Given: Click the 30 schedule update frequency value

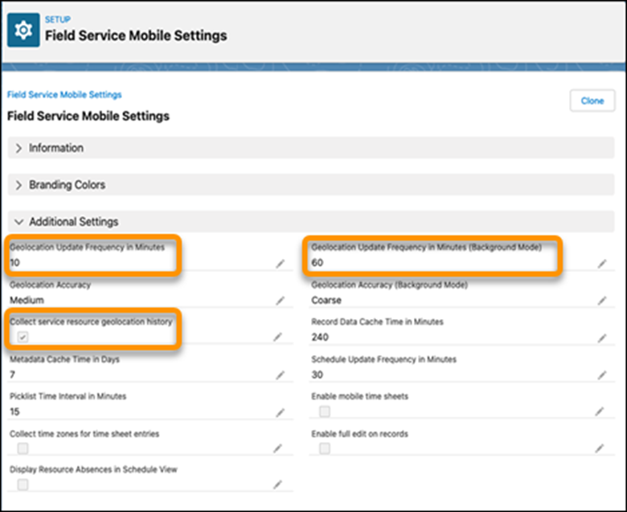Looking at the screenshot, I should point(317,375).
